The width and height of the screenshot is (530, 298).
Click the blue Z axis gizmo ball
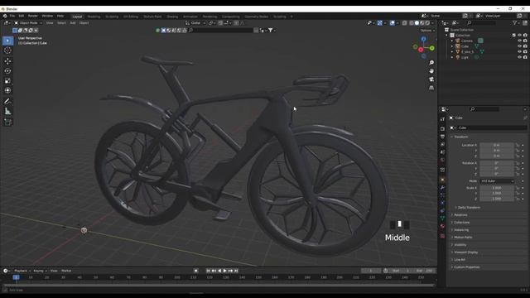423,40
